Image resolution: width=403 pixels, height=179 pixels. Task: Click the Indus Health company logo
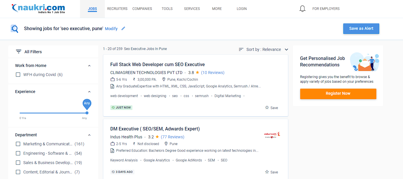click(x=272, y=135)
